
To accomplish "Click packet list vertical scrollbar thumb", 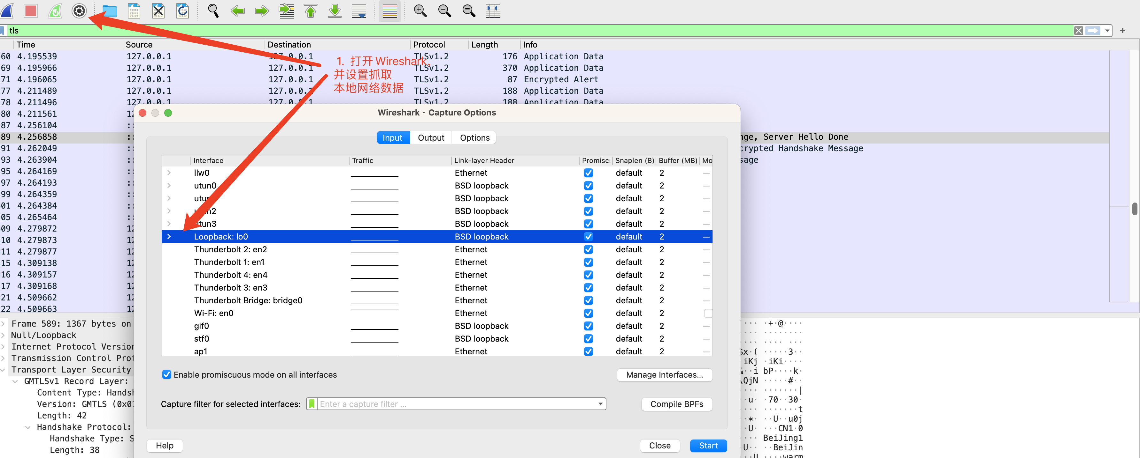I will pyautogui.click(x=1135, y=209).
